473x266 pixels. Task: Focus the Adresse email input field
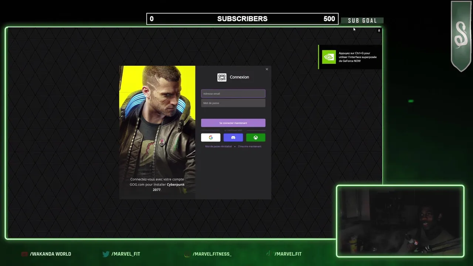click(233, 93)
